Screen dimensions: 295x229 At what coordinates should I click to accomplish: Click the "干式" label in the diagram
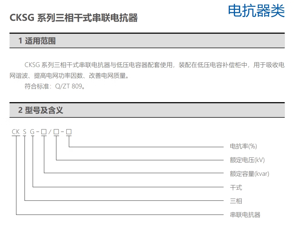coord(236,187)
